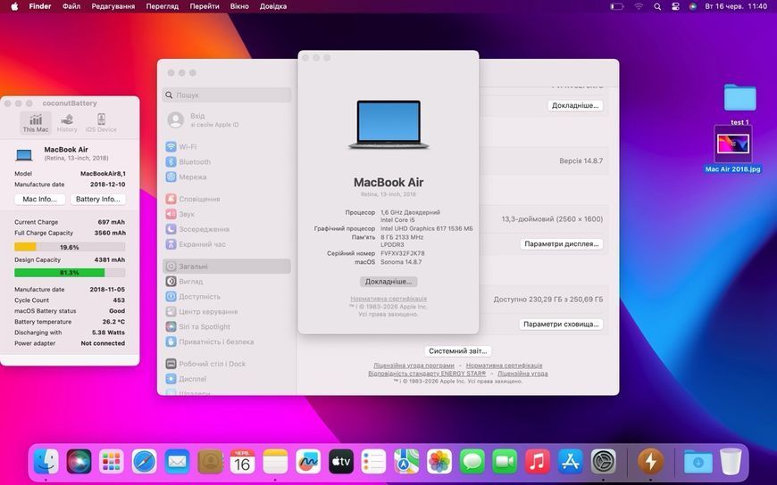Open Нормативна сертифікація link in About window
777x485 pixels.
[388, 299]
